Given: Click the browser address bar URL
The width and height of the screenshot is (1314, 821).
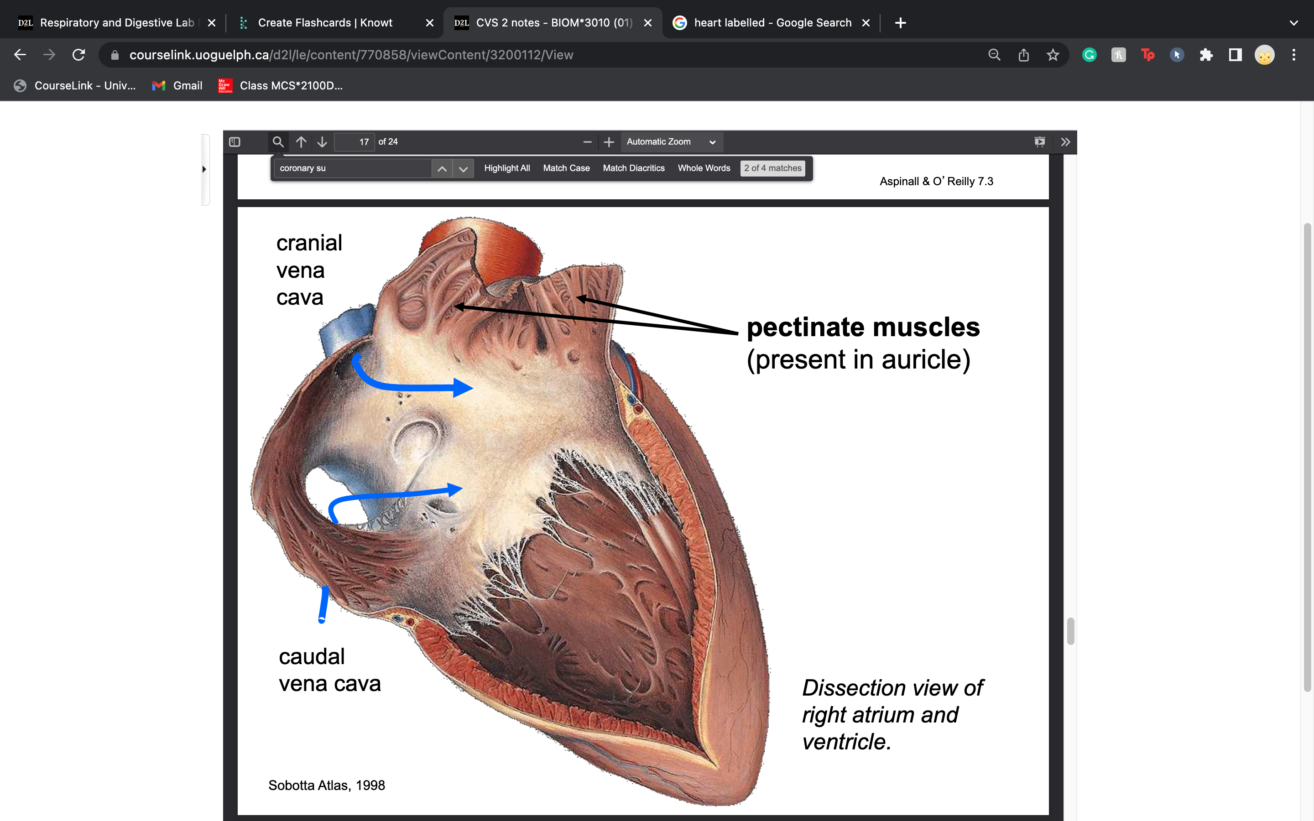Looking at the screenshot, I should 351,55.
